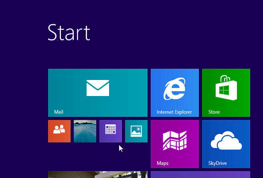Open the Calendar tile
Viewport: 263px width, 178px height.
pos(111,131)
